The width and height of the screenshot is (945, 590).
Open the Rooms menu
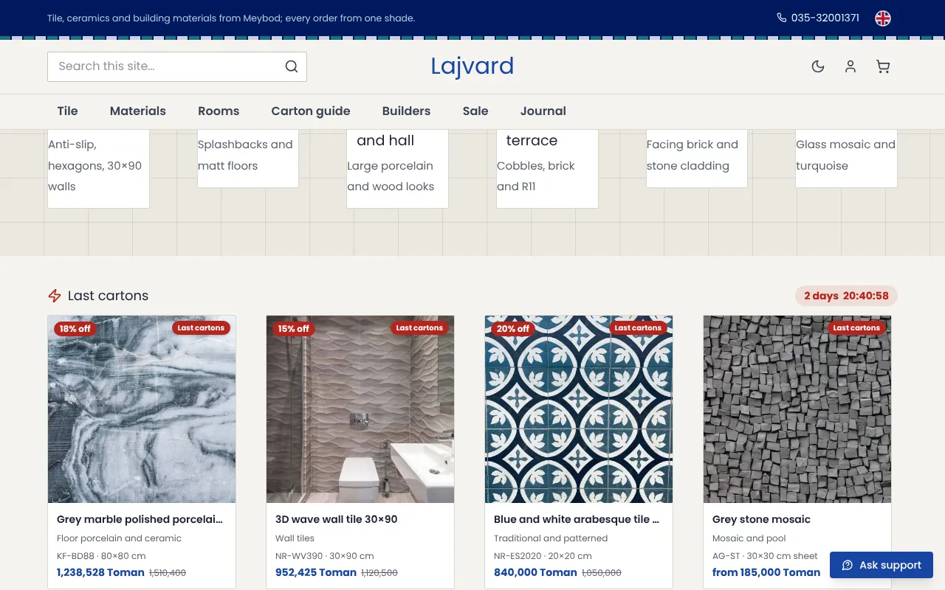(x=219, y=111)
